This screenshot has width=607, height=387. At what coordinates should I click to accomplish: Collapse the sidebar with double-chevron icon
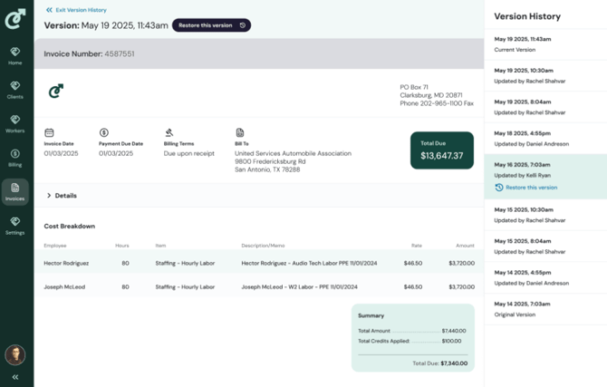point(15,376)
